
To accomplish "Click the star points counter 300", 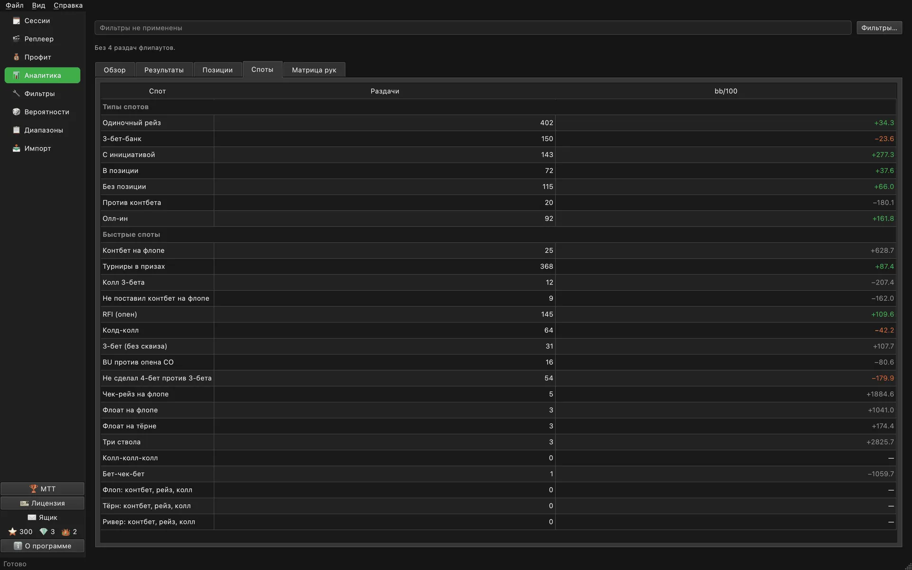I will (20, 532).
